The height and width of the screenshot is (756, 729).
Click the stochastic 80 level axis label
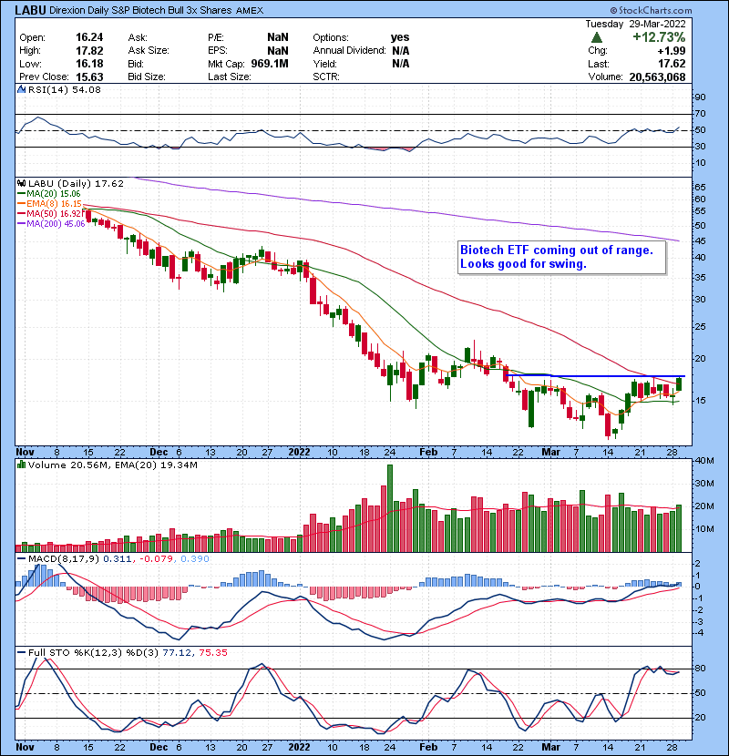point(700,669)
